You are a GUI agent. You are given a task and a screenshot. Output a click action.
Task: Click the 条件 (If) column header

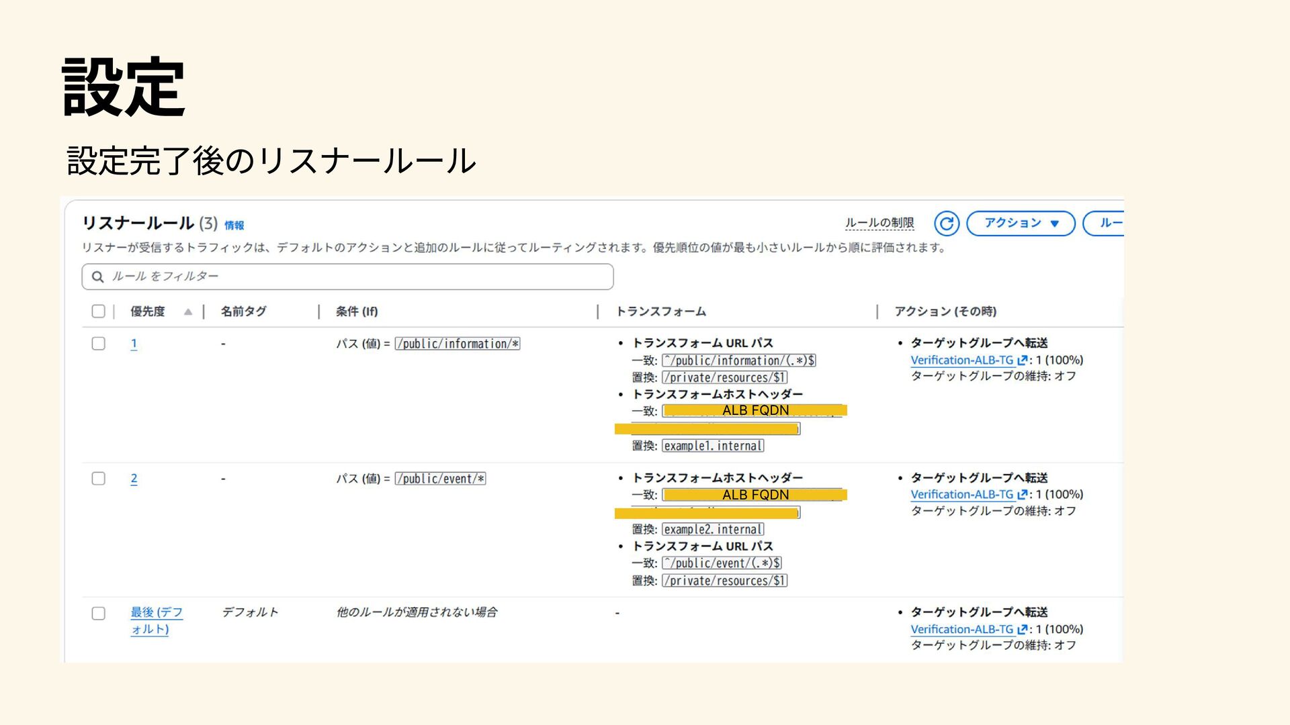tap(357, 311)
